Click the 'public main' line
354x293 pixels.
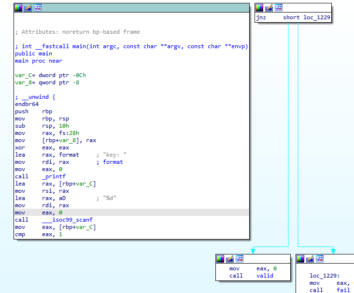33,53
